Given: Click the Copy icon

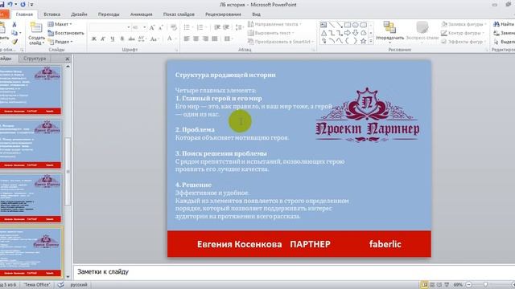Looking at the screenshot, I should [14, 33].
